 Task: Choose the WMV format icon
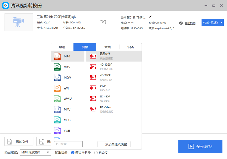pyautogui.click(x=57, y=99)
